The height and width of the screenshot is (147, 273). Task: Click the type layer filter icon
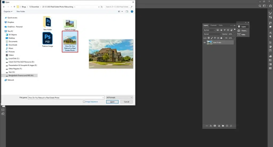point(224,30)
